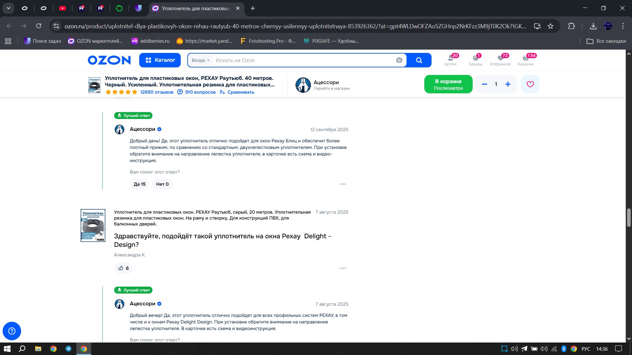Image resolution: width=632 pixels, height=355 pixels.
Task: Click Сравнивать compare link
Action: click(x=237, y=92)
